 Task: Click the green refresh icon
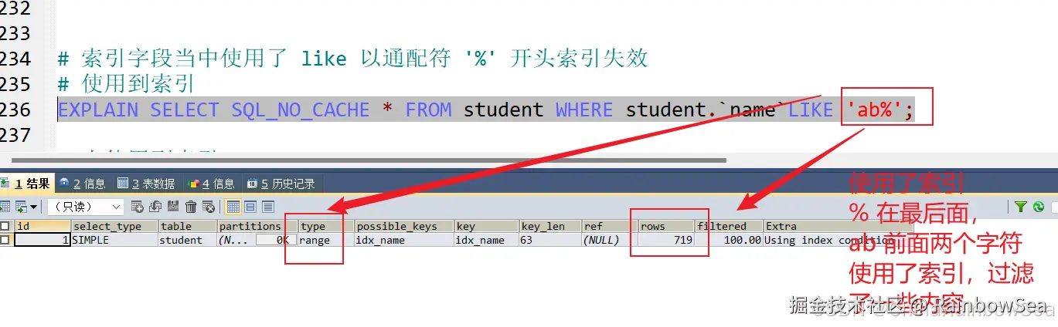click(1038, 207)
